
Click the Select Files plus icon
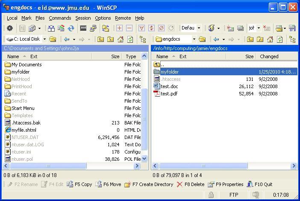tap(119, 28)
